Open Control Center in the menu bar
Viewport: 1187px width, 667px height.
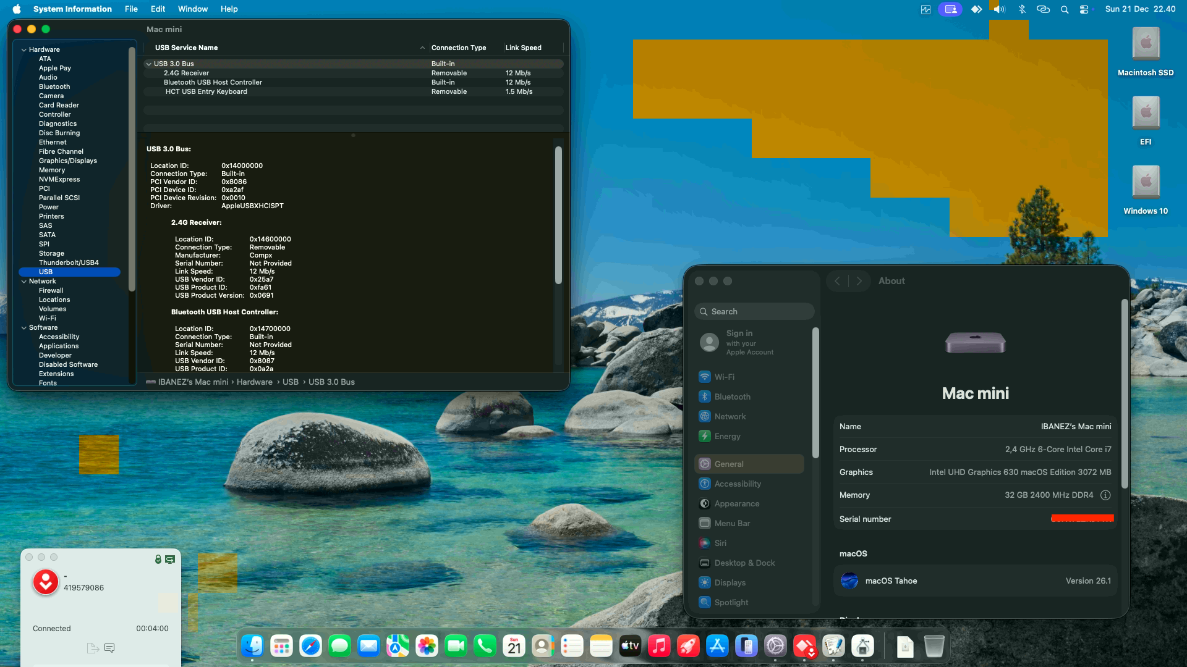coord(1084,9)
